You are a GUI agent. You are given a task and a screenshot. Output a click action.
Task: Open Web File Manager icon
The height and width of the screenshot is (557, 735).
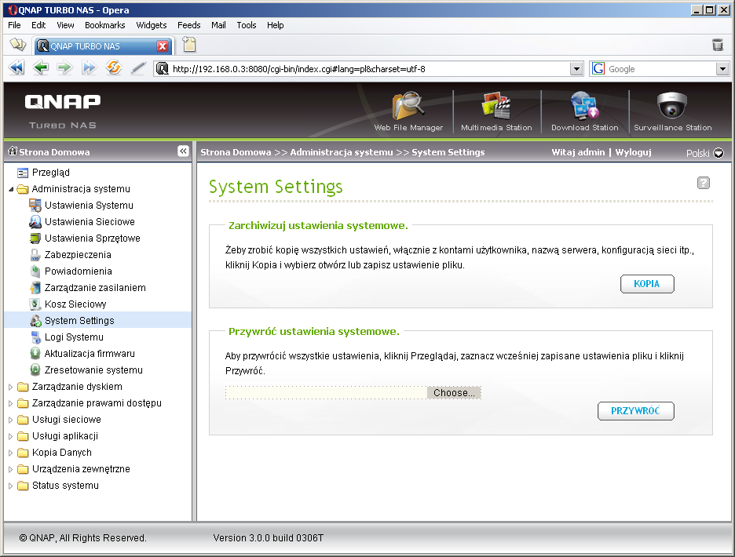[x=408, y=105]
